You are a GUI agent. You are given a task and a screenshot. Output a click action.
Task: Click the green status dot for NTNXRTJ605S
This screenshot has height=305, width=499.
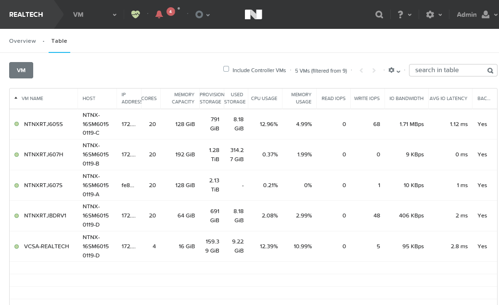16,124
